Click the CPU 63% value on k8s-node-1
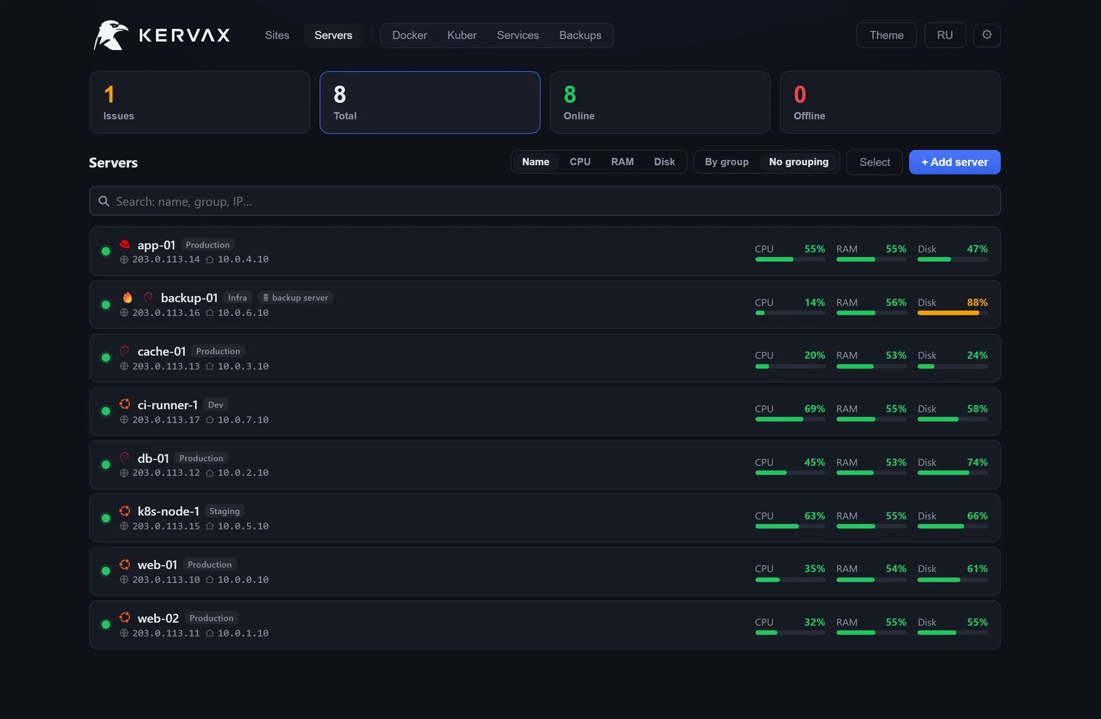This screenshot has height=719, width=1101. click(815, 516)
